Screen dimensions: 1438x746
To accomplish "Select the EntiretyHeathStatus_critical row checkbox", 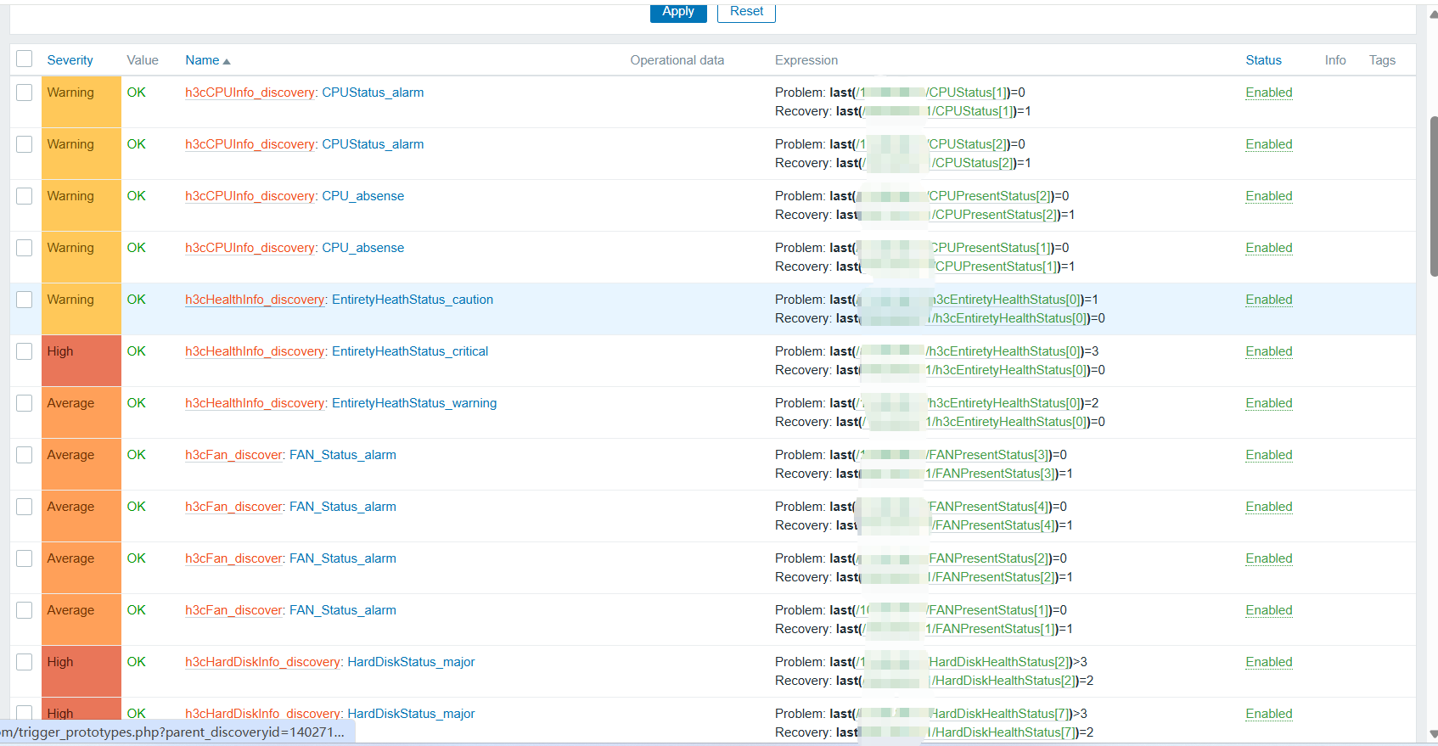I will 25,351.
